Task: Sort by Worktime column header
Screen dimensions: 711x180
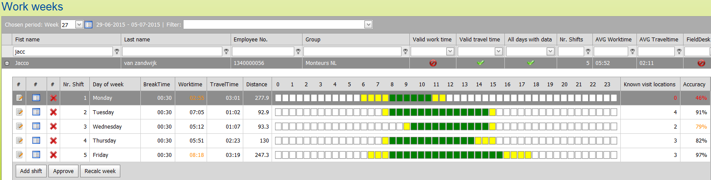Action: click(x=190, y=85)
